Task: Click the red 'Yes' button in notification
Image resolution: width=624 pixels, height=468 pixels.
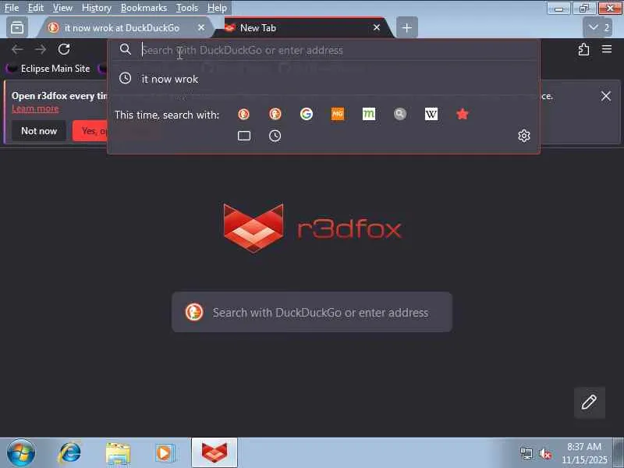Action: coord(90,130)
